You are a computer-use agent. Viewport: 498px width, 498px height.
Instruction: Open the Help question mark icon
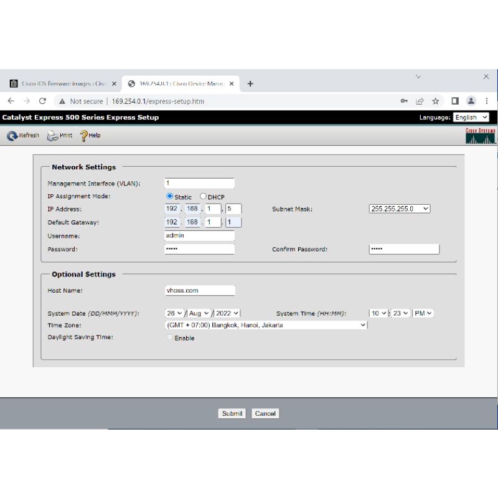pyautogui.click(x=83, y=136)
